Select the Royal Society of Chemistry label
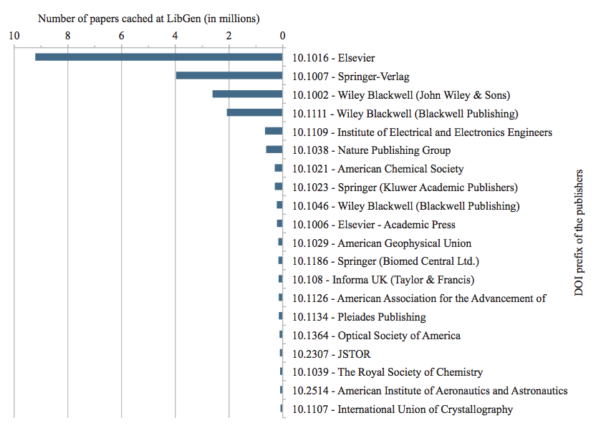Screen dimensions: 596x428 tap(388, 372)
